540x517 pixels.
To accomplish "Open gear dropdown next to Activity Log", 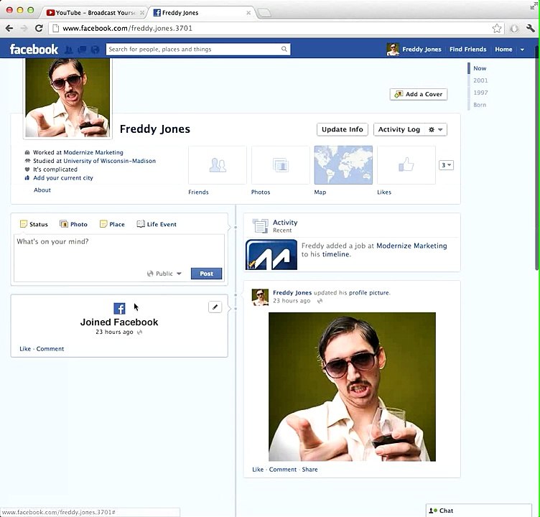I will click(x=436, y=129).
